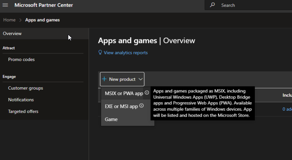Open Promo codes under Attract

coord(21,60)
